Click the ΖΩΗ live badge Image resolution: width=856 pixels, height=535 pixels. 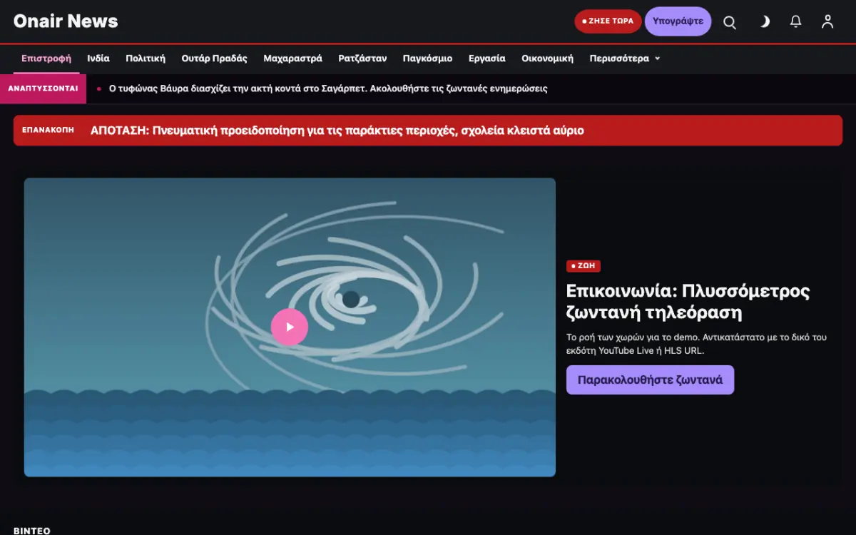pyautogui.click(x=584, y=266)
